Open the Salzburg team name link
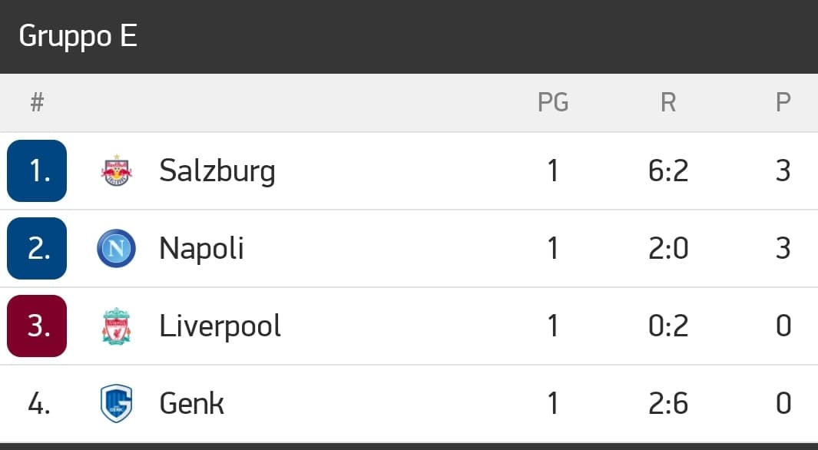This screenshot has width=818, height=450. pyautogui.click(x=217, y=171)
